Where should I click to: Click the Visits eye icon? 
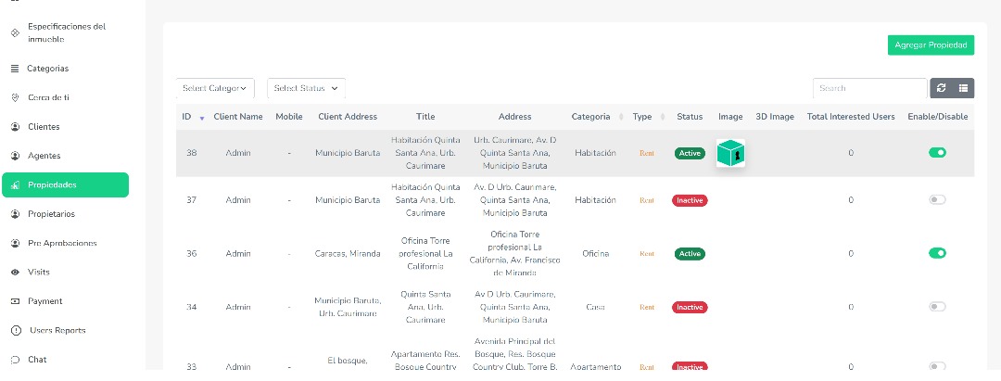tap(15, 273)
